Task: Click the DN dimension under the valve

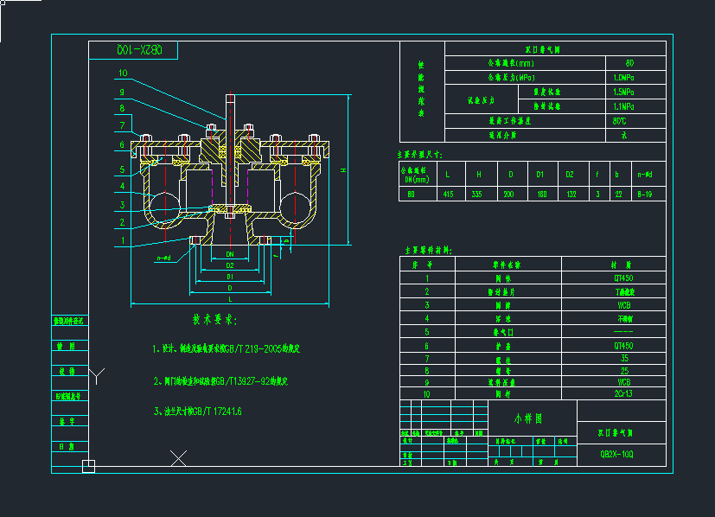Action: coord(230,254)
